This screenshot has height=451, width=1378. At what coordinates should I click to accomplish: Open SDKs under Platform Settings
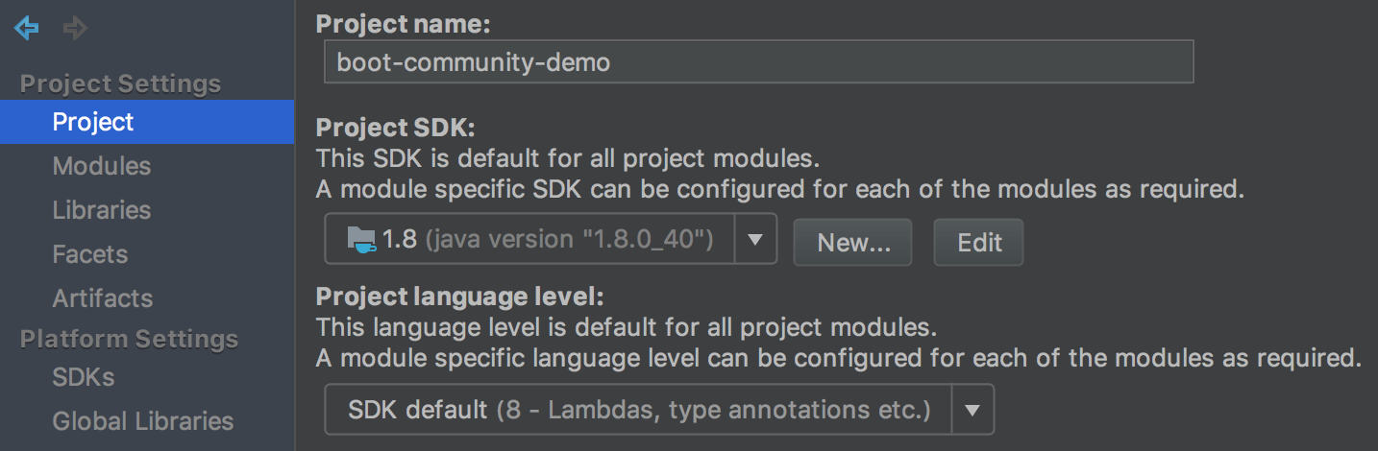pyautogui.click(x=84, y=377)
